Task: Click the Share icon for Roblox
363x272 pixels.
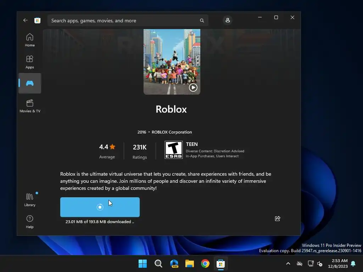Action: click(277, 219)
